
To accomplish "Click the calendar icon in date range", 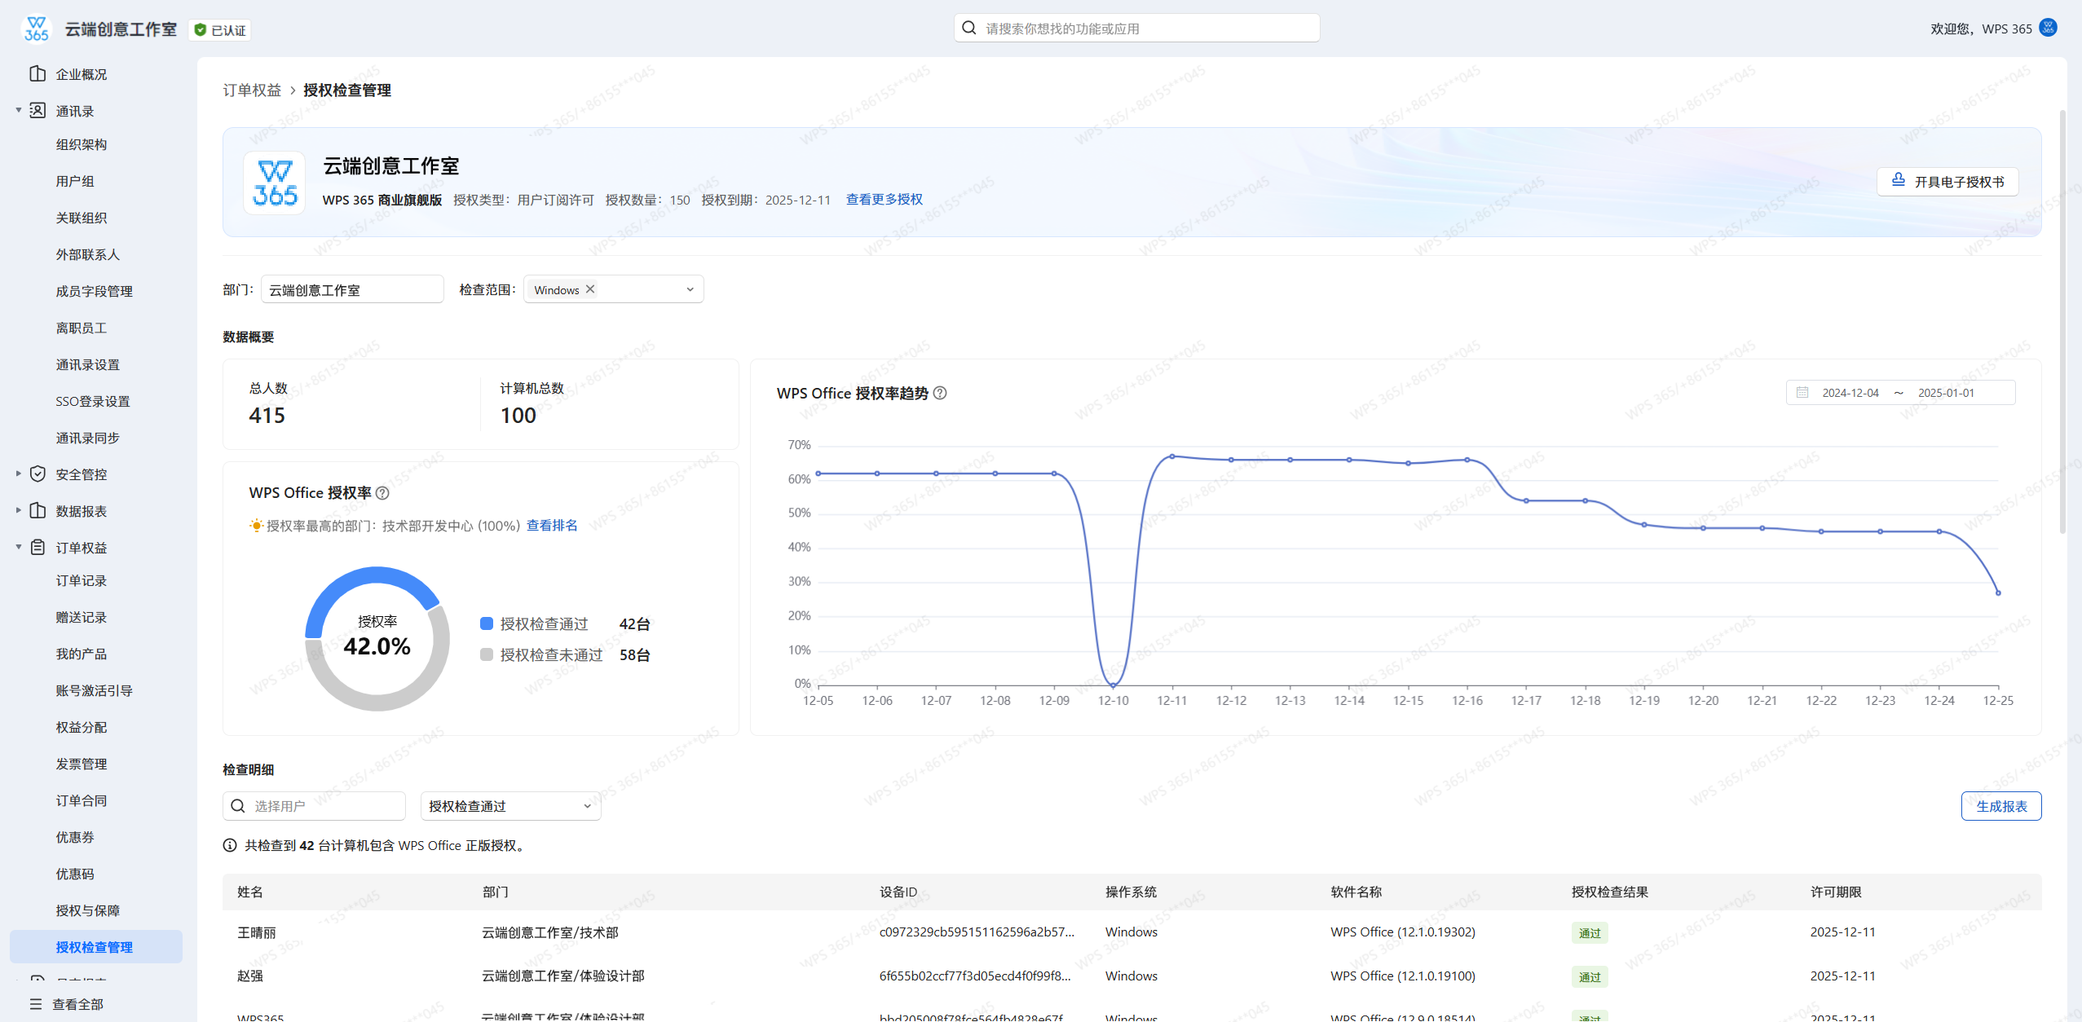I will 1802,392.
